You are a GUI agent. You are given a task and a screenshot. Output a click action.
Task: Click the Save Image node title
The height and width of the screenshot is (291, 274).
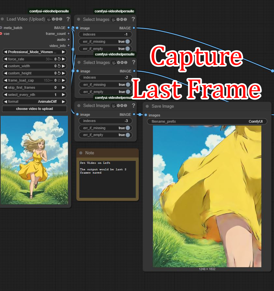[163, 106]
